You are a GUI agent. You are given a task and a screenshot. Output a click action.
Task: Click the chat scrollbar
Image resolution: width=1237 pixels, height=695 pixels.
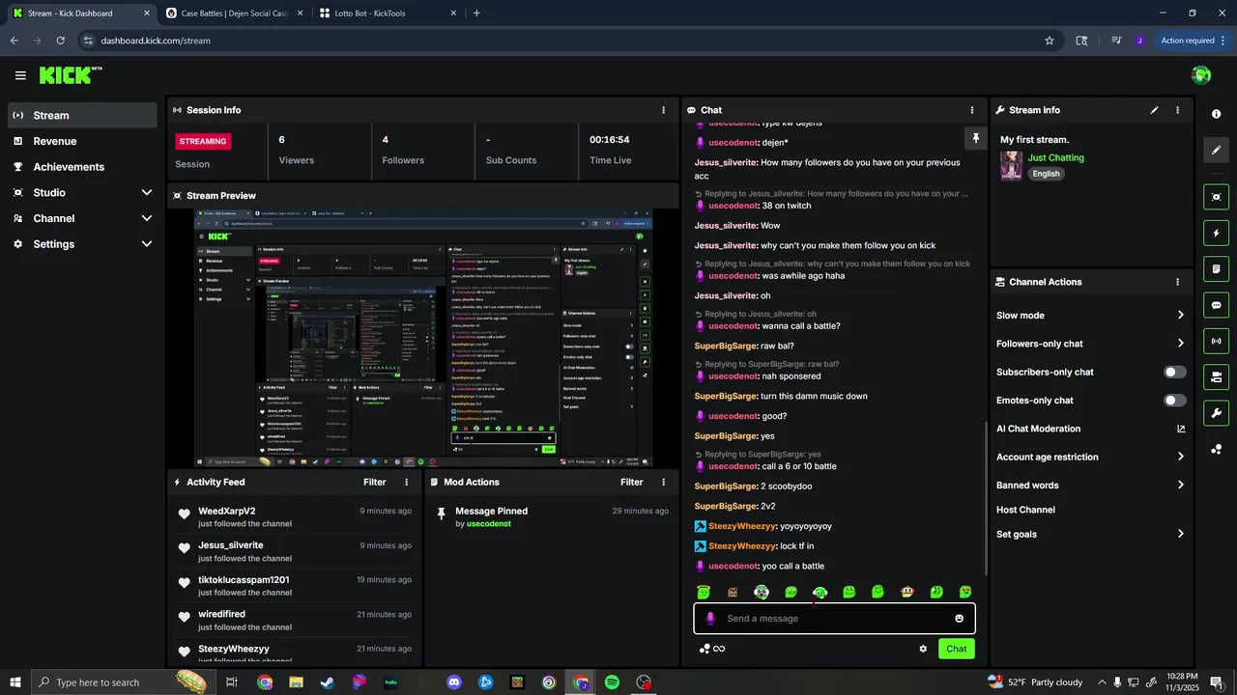[985, 500]
